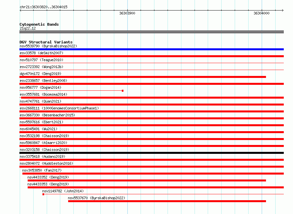293x214 pixels.
Task: Open nsv5537670 (ByrskaBishop2022) variant
Action: 96,198
